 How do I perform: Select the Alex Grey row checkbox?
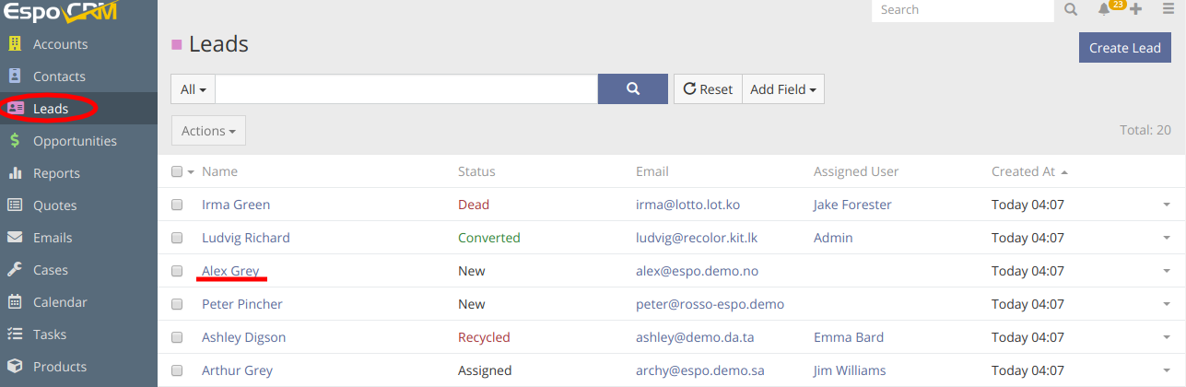[x=177, y=271]
